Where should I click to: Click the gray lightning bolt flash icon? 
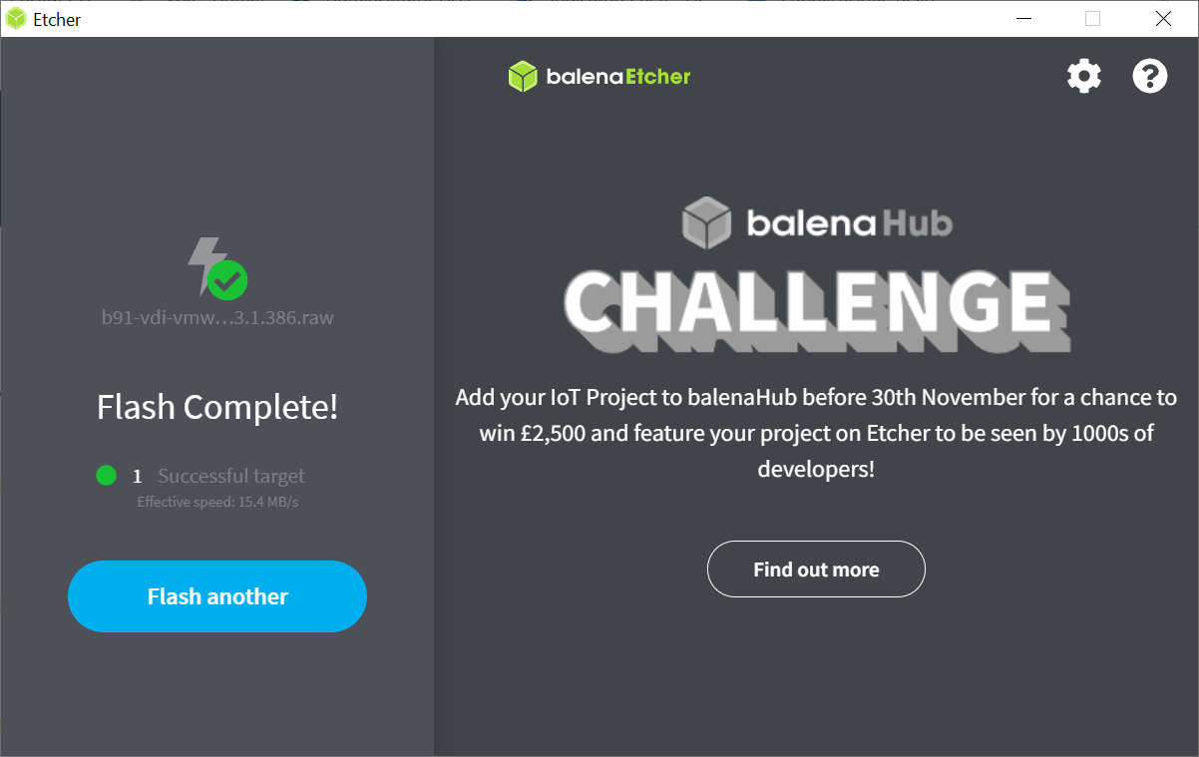[205, 263]
